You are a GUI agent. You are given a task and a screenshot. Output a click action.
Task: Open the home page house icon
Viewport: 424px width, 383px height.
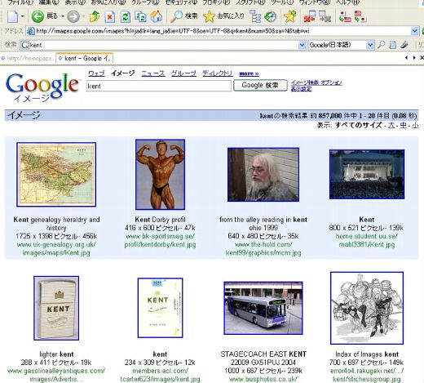point(157,16)
